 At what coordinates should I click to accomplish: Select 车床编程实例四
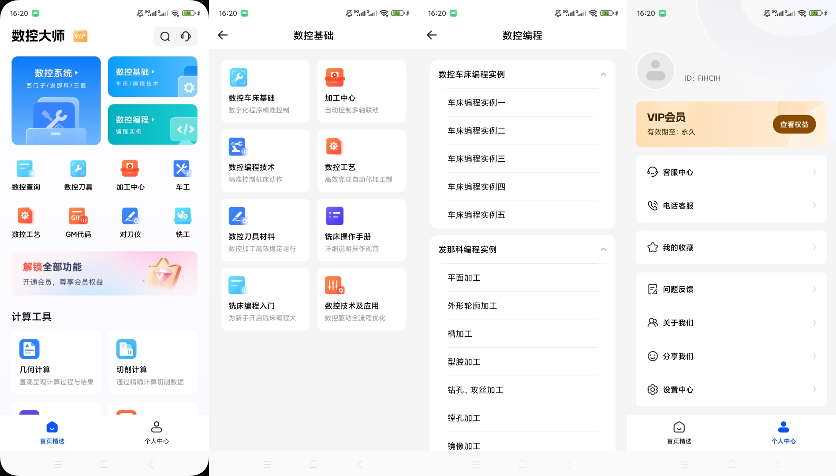click(x=522, y=187)
